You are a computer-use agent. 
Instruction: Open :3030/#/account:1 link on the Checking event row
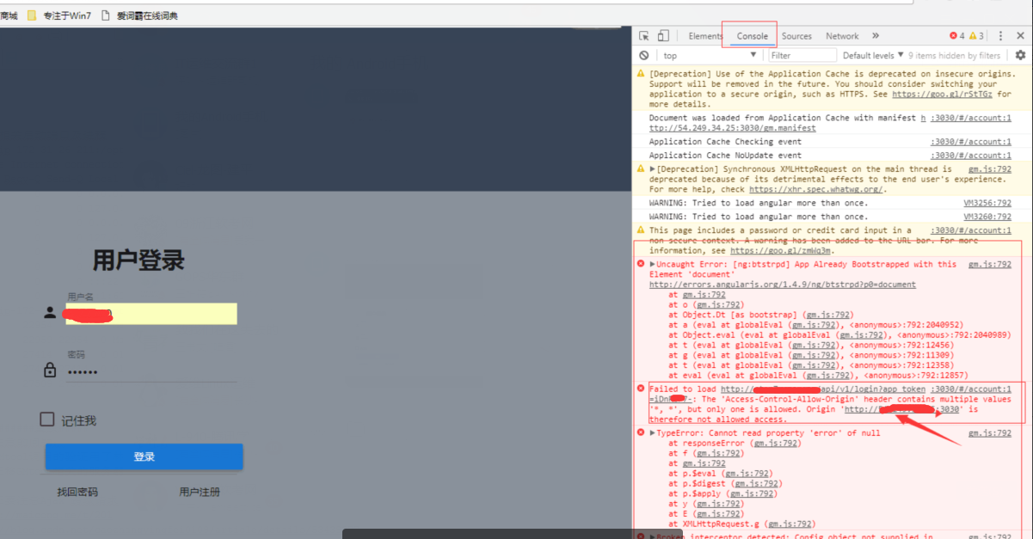(x=971, y=142)
